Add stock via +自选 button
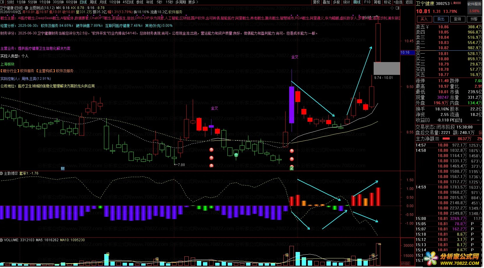Image resolution: width=484 pixels, height=268 pixels. (398, 2)
